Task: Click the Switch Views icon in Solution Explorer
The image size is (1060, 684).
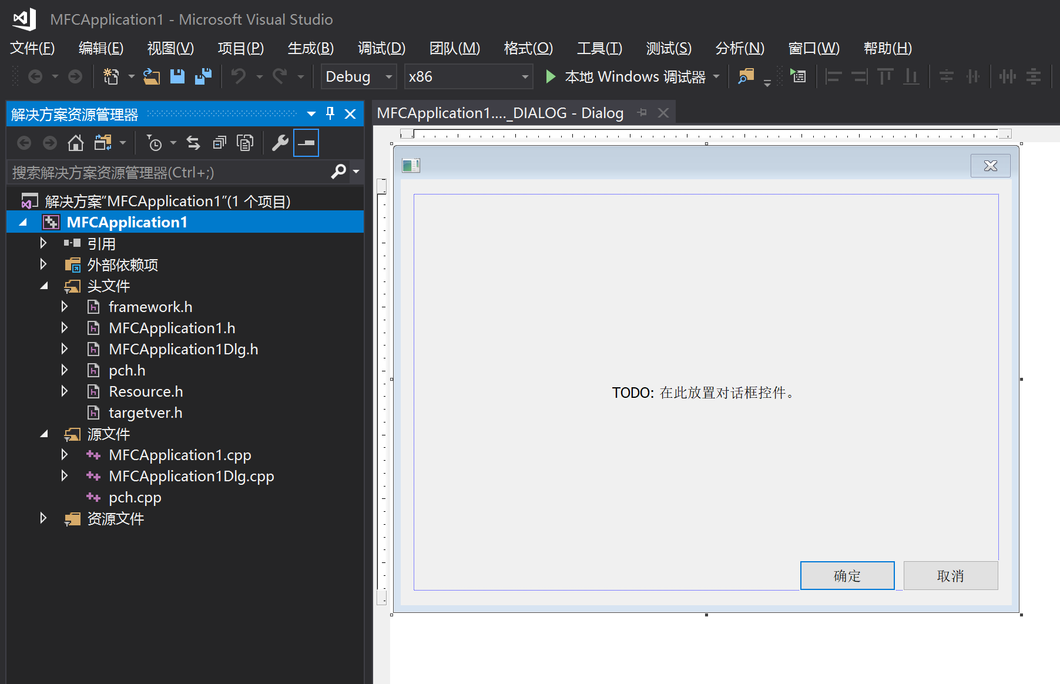Action: tap(103, 143)
